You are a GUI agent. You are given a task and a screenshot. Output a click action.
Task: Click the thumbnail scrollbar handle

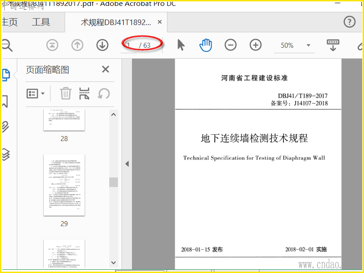pos(113,182)
